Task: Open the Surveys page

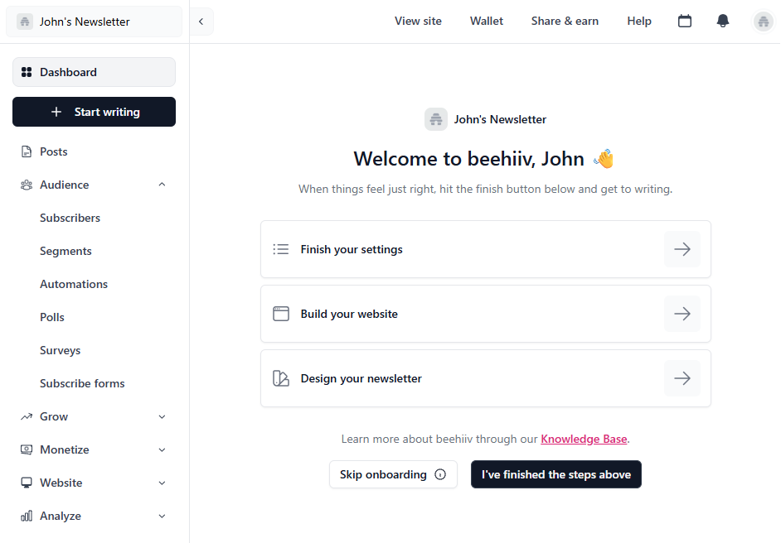Action: click(60, 349)
